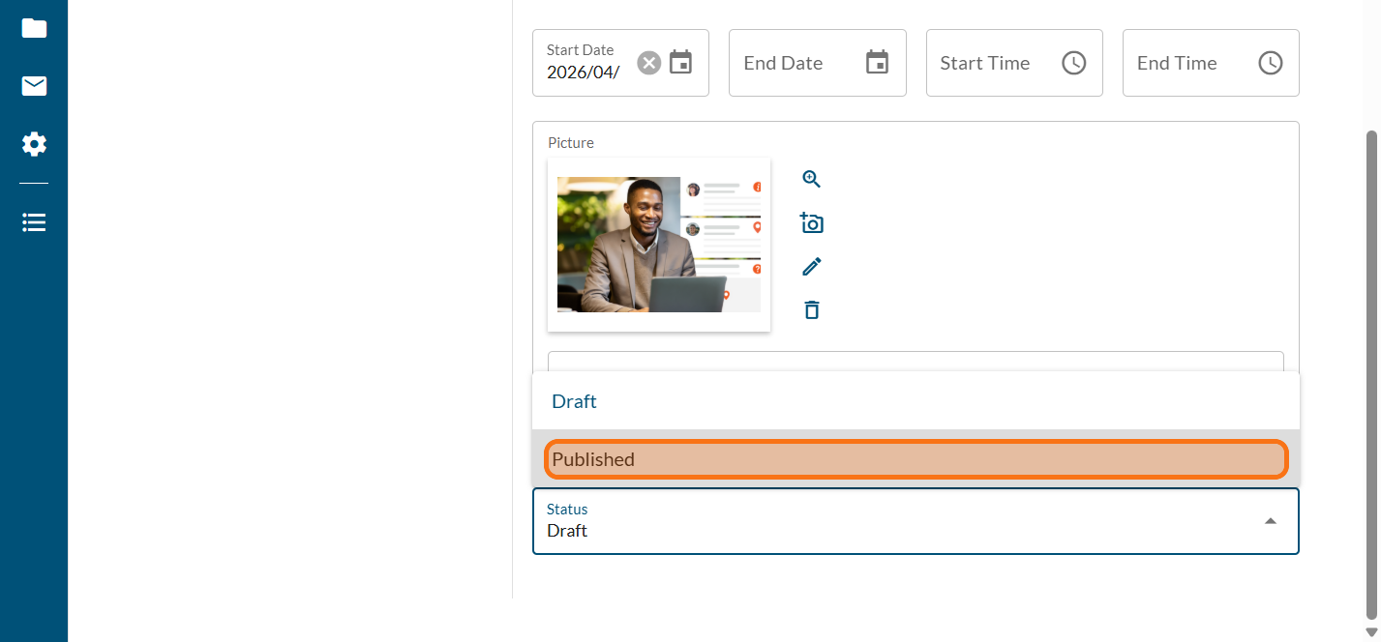The image size is (1381, 642).
Task: Open settings gear in sidebar
Action: (34, 145)
